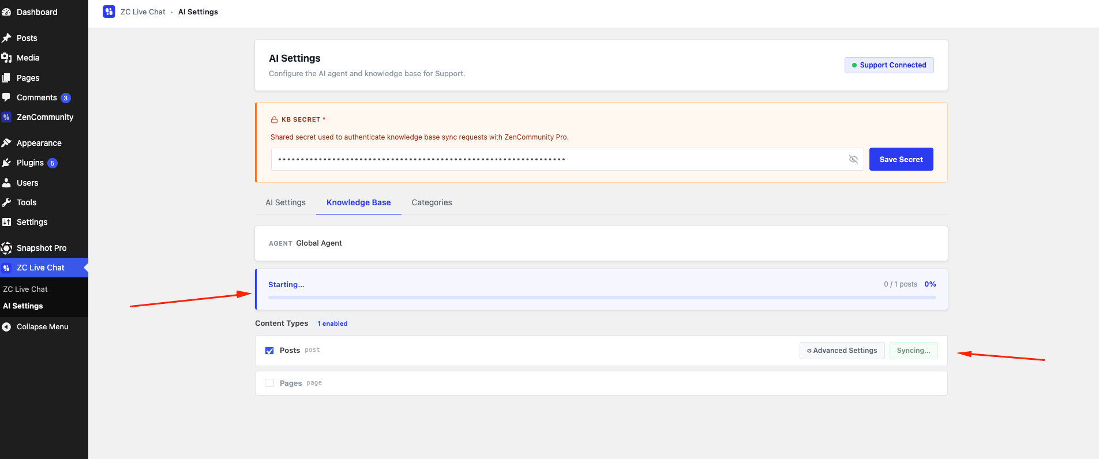The image size is (1099, 459).
Task: Click the Pages document icon
Action: 6,78
